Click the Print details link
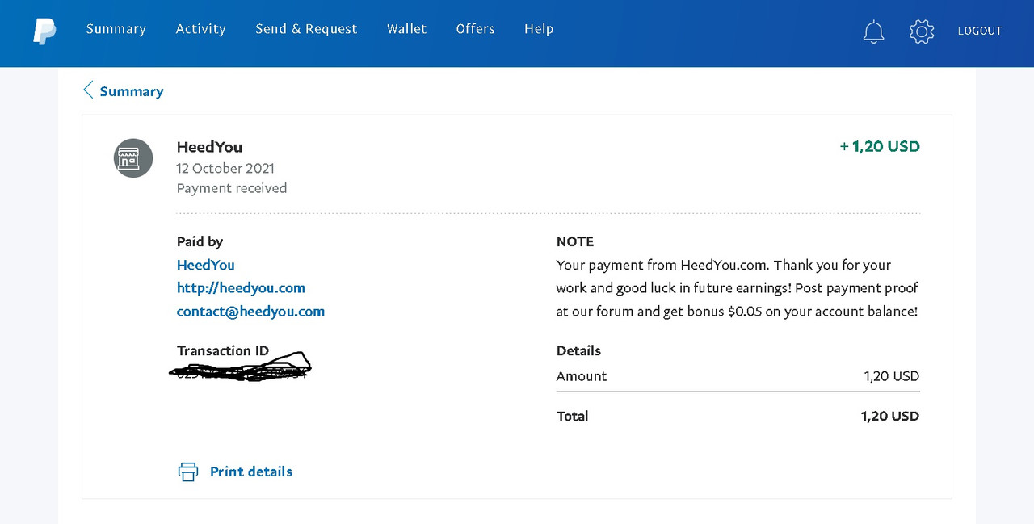 pyautogui.click(x=251, y=472)
